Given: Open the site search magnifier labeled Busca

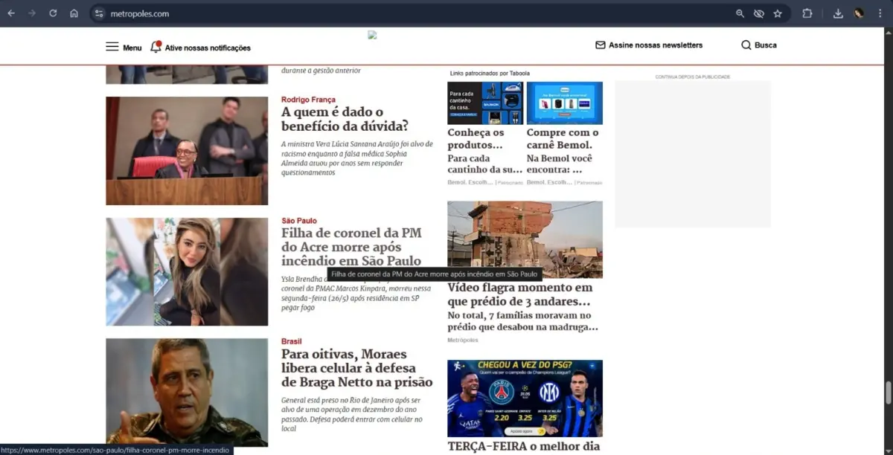Looking at the screenshot, I should (x=746, y=45).
